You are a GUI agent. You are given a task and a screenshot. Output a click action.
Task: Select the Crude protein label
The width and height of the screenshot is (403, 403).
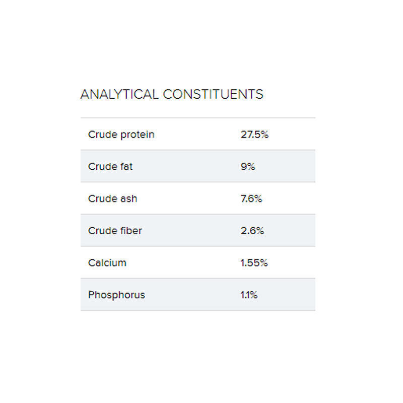121,135
